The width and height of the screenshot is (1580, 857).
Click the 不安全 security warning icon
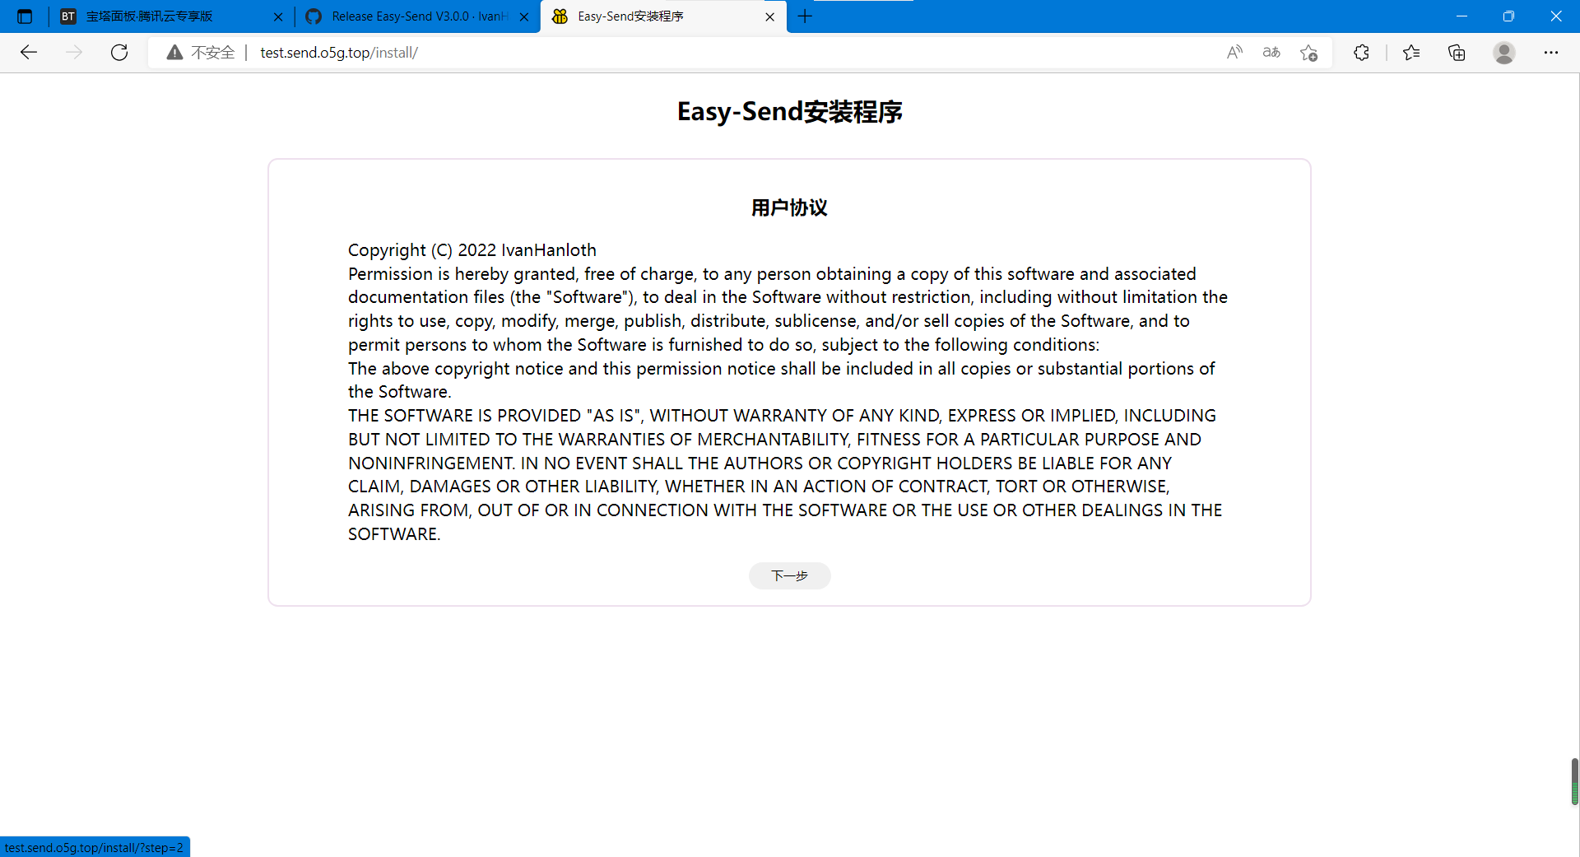[x=174, y=53]
